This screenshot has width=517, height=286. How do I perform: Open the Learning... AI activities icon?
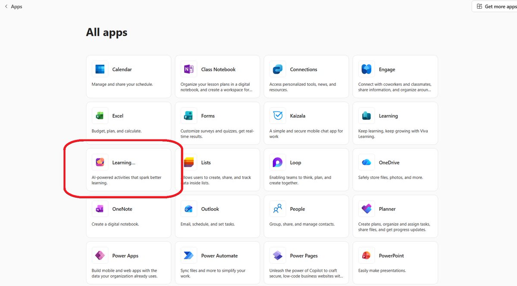tap(100, 162)
